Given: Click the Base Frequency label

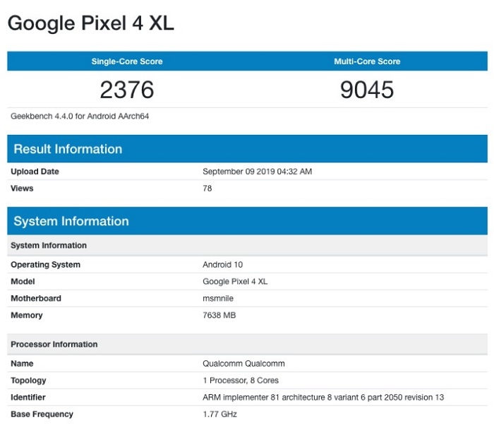Looking at the screenshot, I should click(x=42, y=414).
